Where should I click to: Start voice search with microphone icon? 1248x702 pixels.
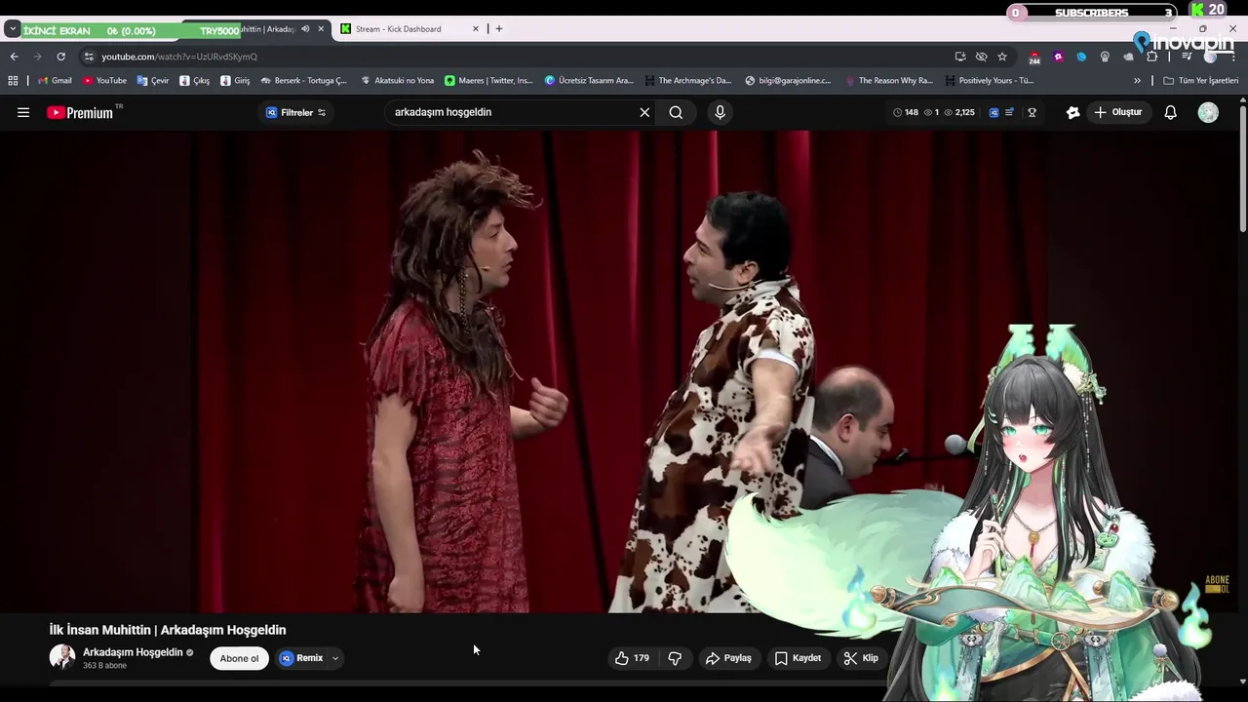(x=720, y=112)
